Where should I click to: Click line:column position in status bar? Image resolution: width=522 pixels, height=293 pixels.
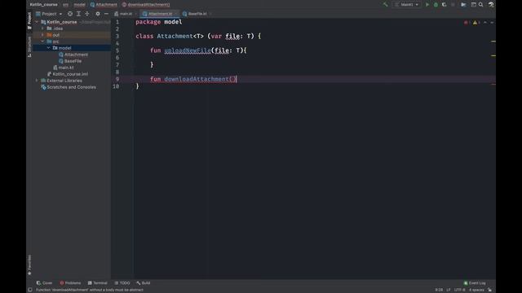pyautogui.click(x=439, y=290)
